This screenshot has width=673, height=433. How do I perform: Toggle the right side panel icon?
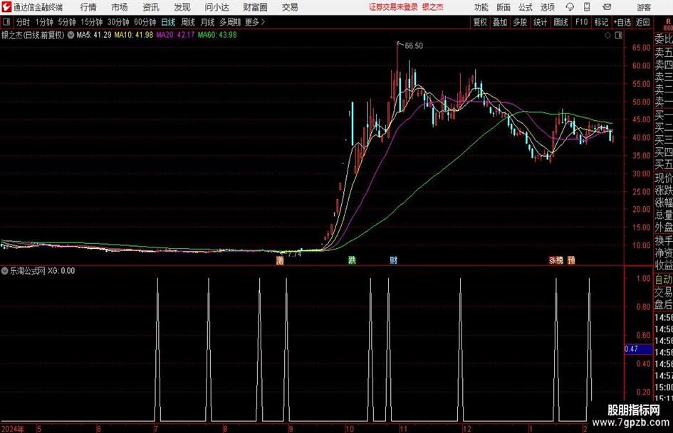click(x=618, y=36)
